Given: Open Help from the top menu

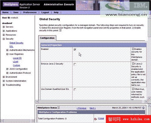Looking at the screenshot, I should tap(56, 12).
